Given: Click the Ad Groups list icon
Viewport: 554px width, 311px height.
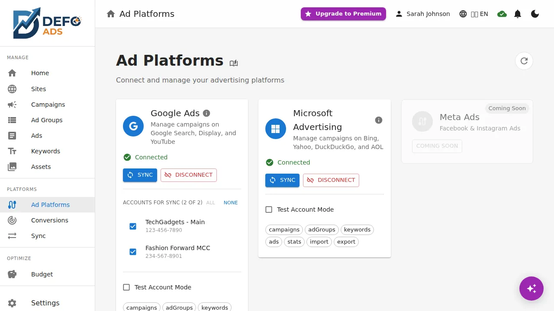Looking at the screenshot, I should click(x=12, y=120).
